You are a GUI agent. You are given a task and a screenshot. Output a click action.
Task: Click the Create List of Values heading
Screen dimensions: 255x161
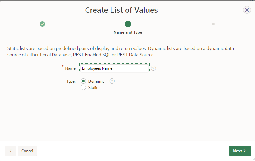pos(121,10)
